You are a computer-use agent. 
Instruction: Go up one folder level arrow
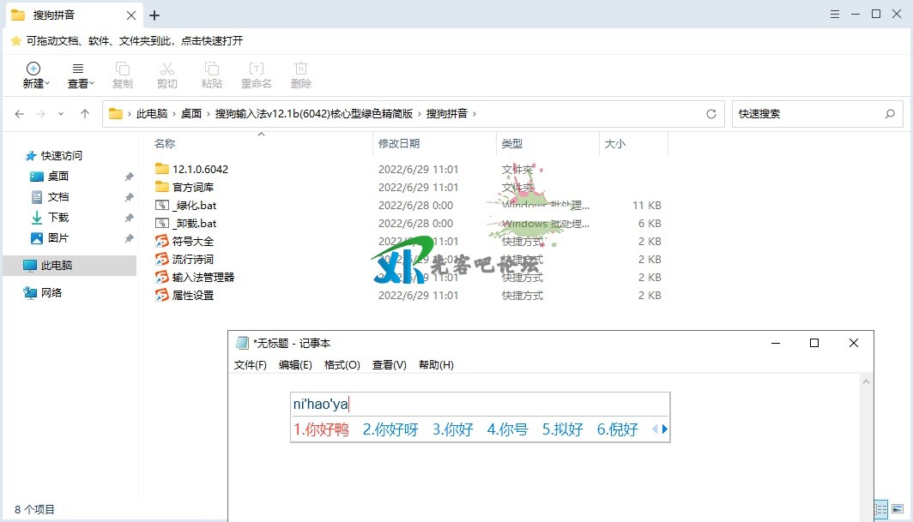click(x=85, y=114)
